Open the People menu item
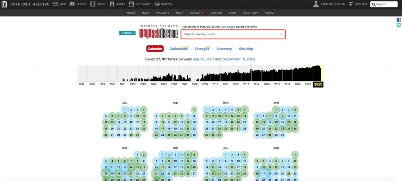 click(269, 13)
